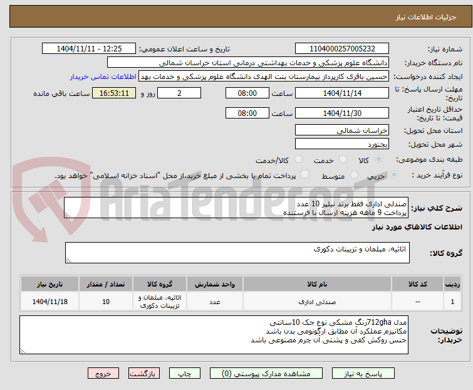Click the general description text area
The image size is (473, 390).
point(236,208)
